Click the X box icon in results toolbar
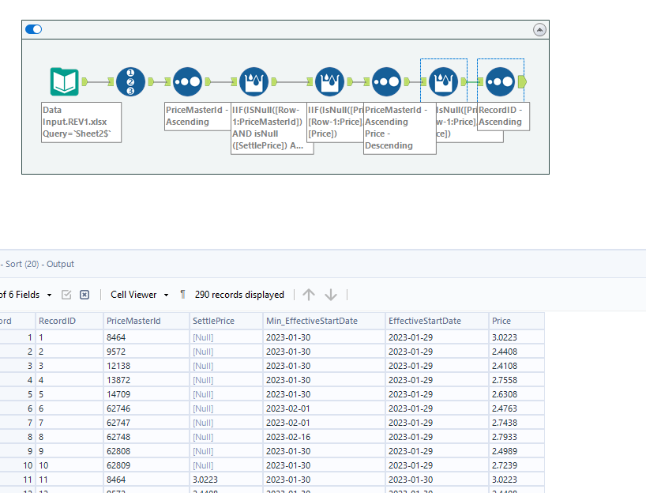 (x=85, y=295)
